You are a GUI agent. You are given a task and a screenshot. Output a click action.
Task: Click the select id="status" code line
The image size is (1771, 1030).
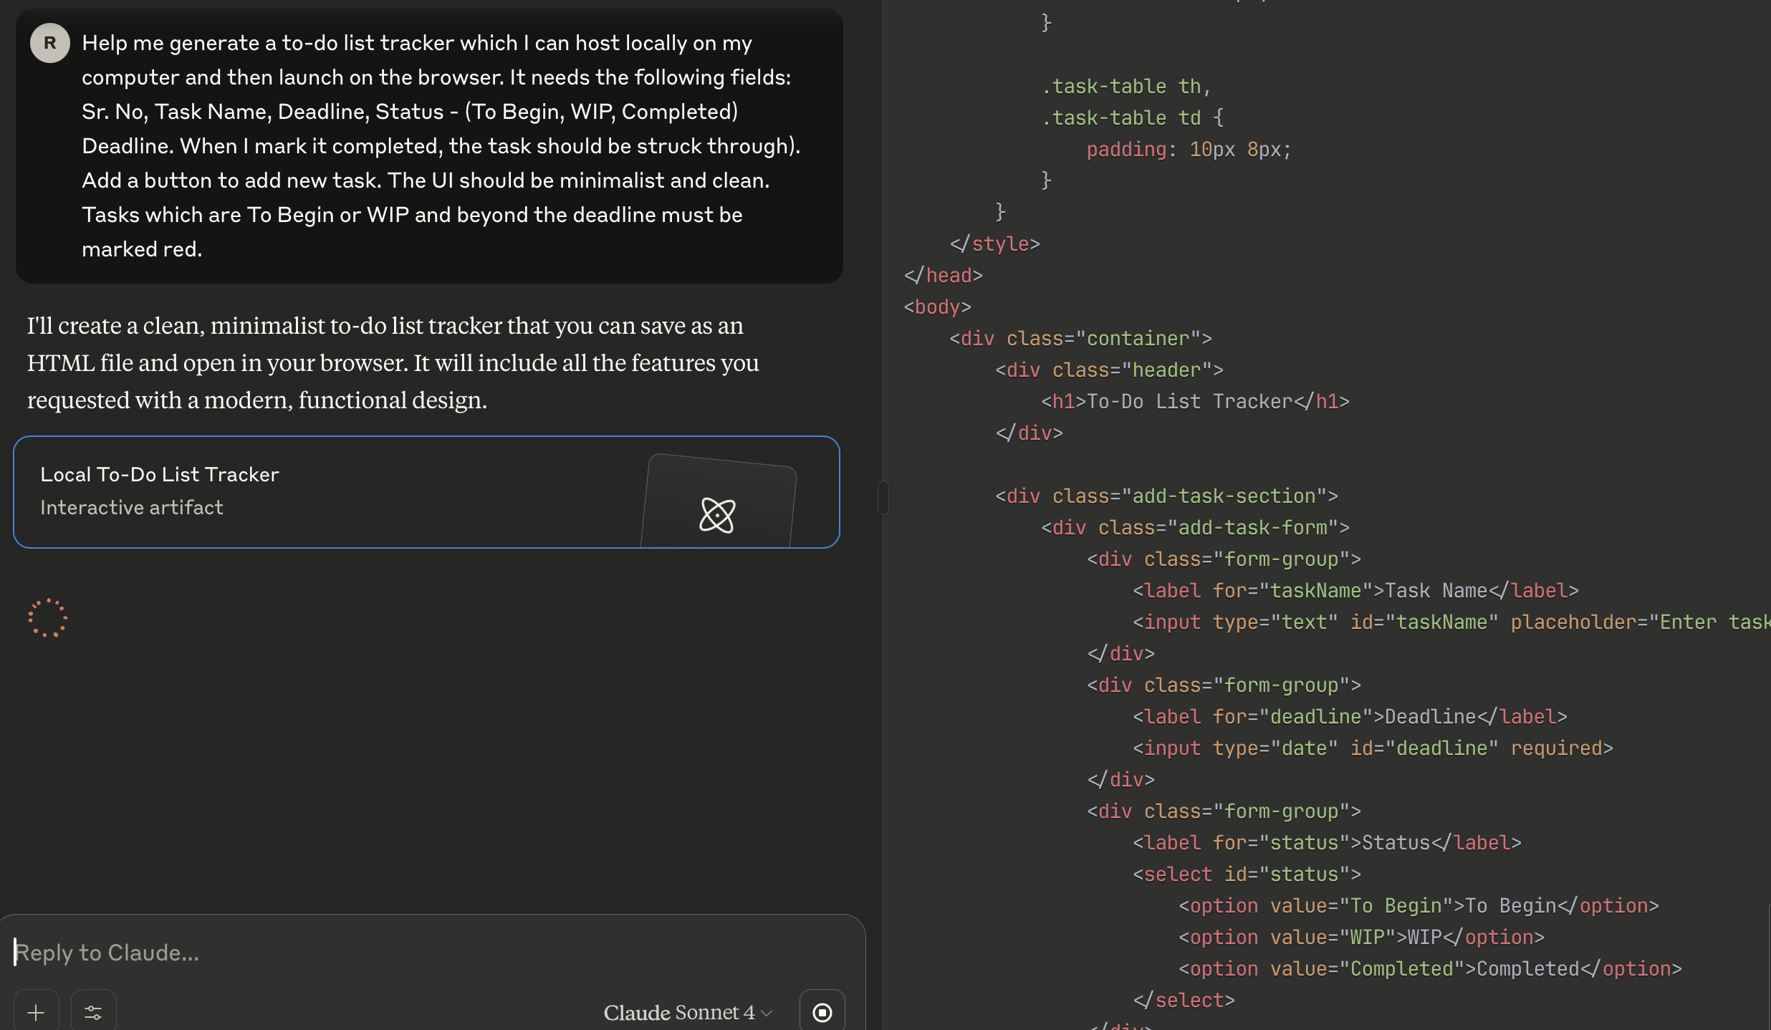coord(1247,874)
